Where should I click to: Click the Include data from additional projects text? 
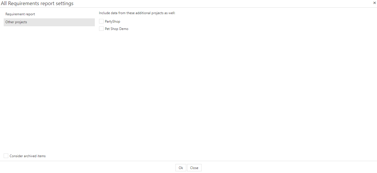137,13
